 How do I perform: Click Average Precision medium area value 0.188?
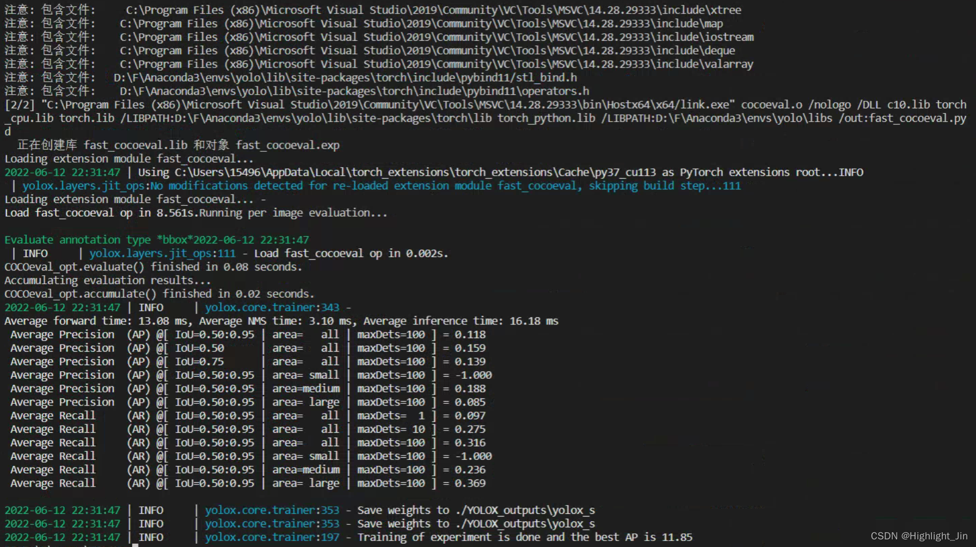[x=470, y=389]
